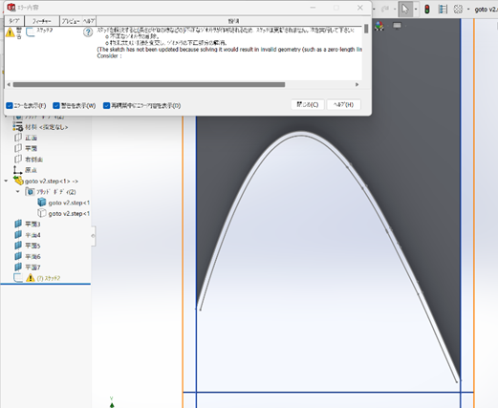498x408 pixels.
Task: Click the horizontal scrollbar in error dialog
Action: coord(149,85)
